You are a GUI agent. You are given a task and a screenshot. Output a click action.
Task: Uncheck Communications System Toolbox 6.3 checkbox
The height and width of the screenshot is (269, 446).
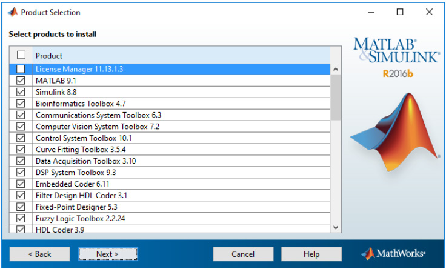tap(21, 115)
